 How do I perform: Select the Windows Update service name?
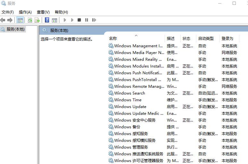[130, 107]
